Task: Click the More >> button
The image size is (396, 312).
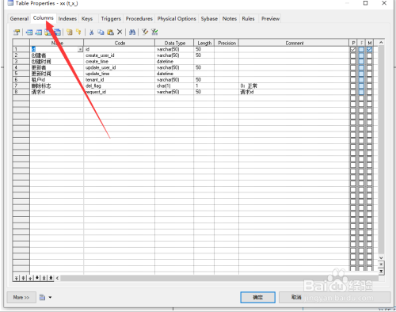Action: [21, 298]
